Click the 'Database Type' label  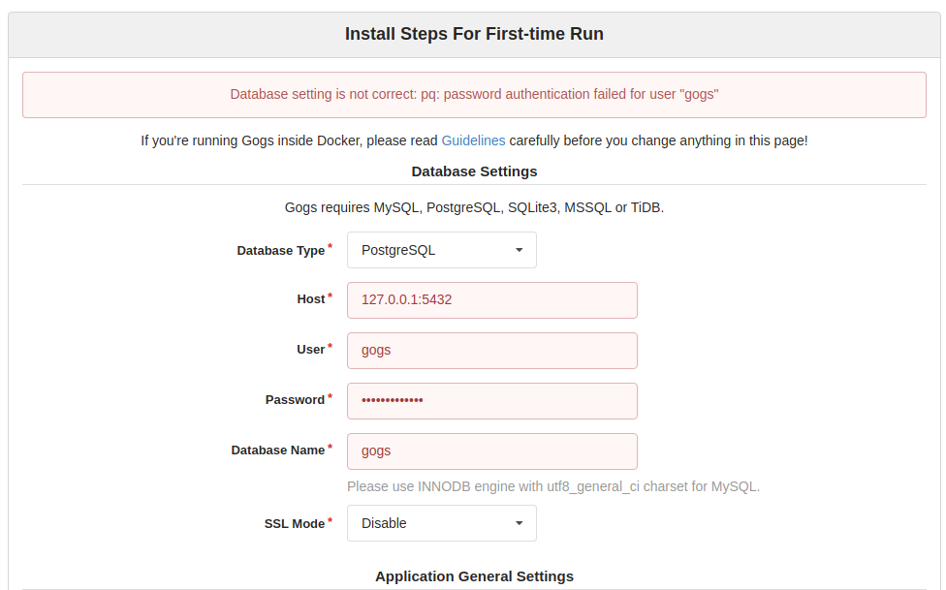pos(280,250)
